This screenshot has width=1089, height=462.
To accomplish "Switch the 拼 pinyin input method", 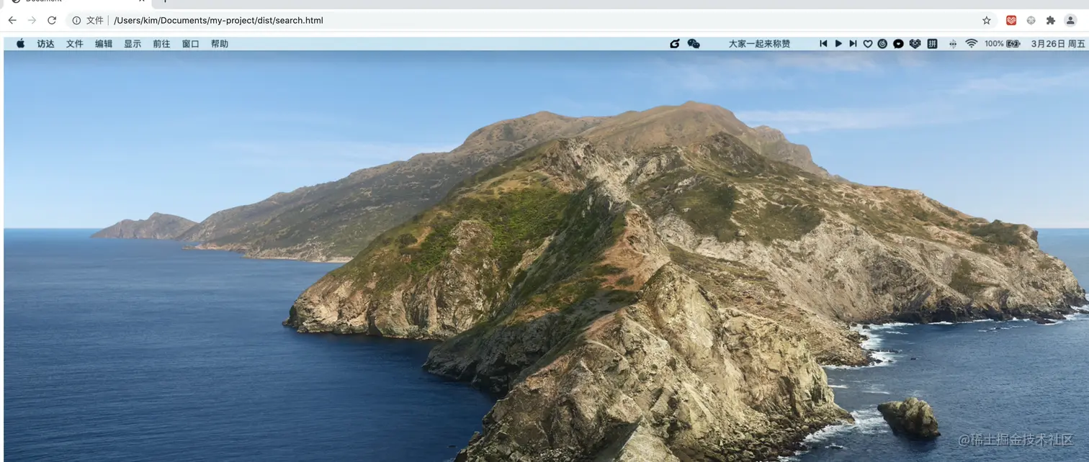I will pyautogui.click(x=932, y=44).
